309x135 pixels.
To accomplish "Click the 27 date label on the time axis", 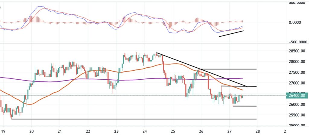I will click(229, 131).
